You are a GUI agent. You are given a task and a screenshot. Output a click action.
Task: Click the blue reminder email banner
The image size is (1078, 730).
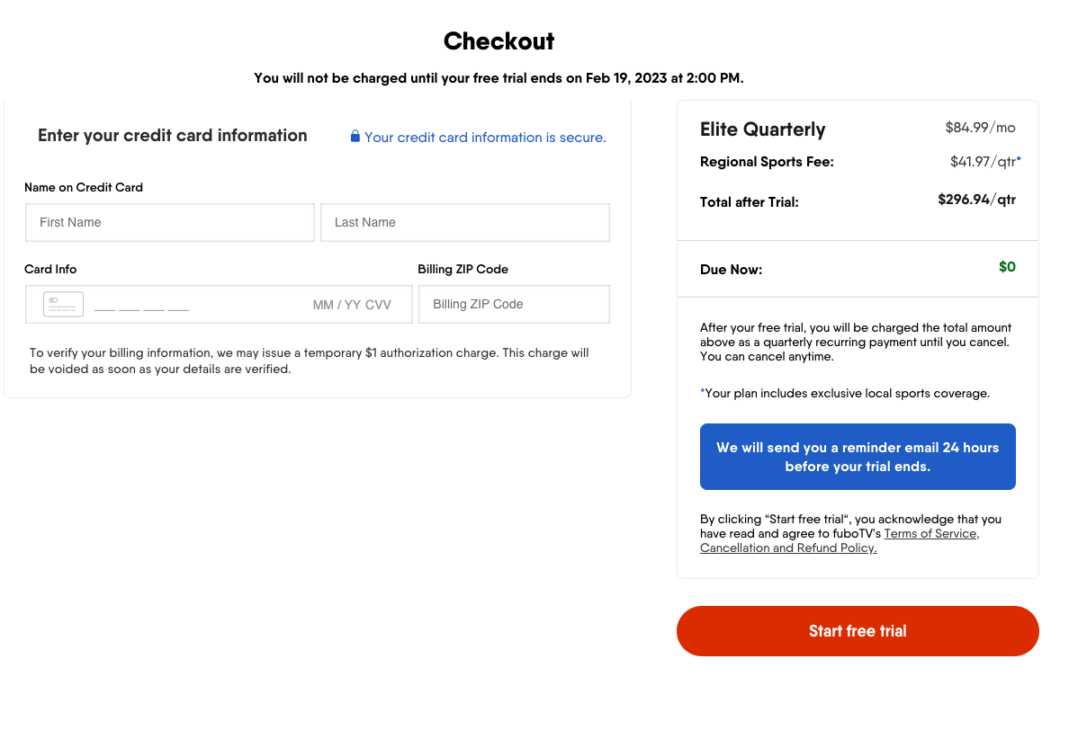[x=857, y=457]
